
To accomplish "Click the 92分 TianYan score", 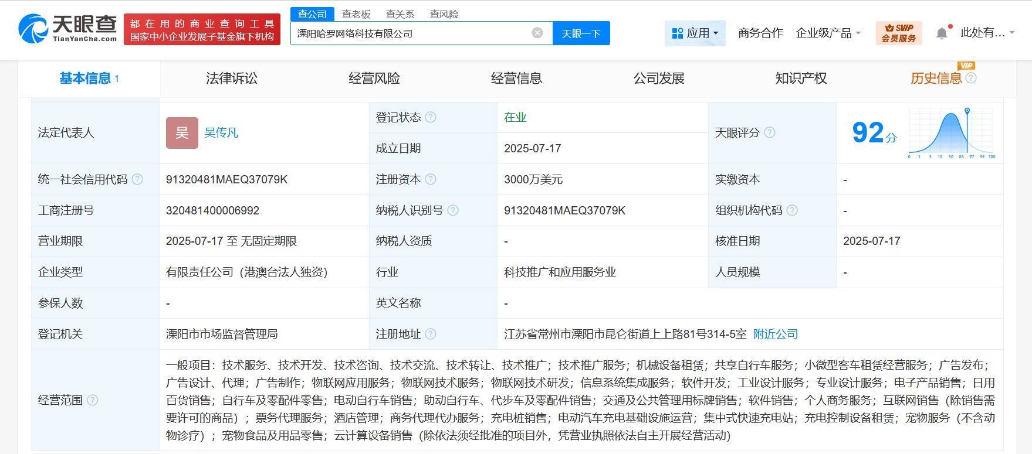I will coord(874,133).
